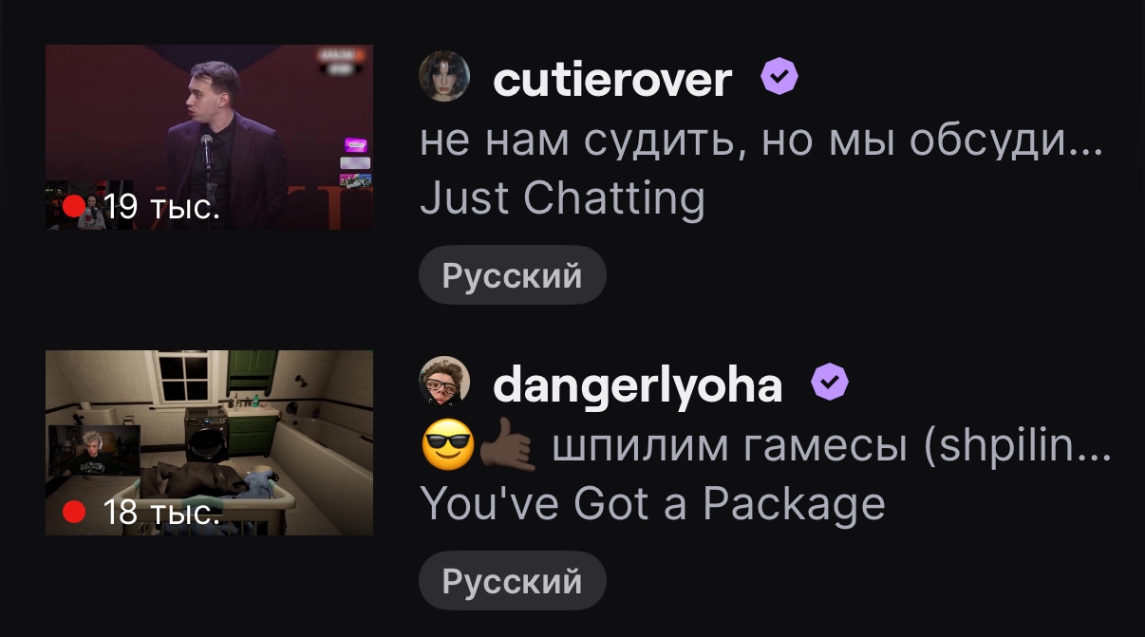
Task: Browse the Just Chatting category
Action: click(x=562, y=198)
